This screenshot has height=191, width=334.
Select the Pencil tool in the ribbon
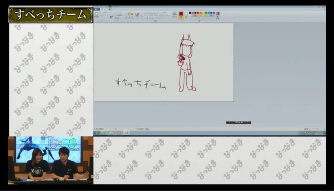126,13
